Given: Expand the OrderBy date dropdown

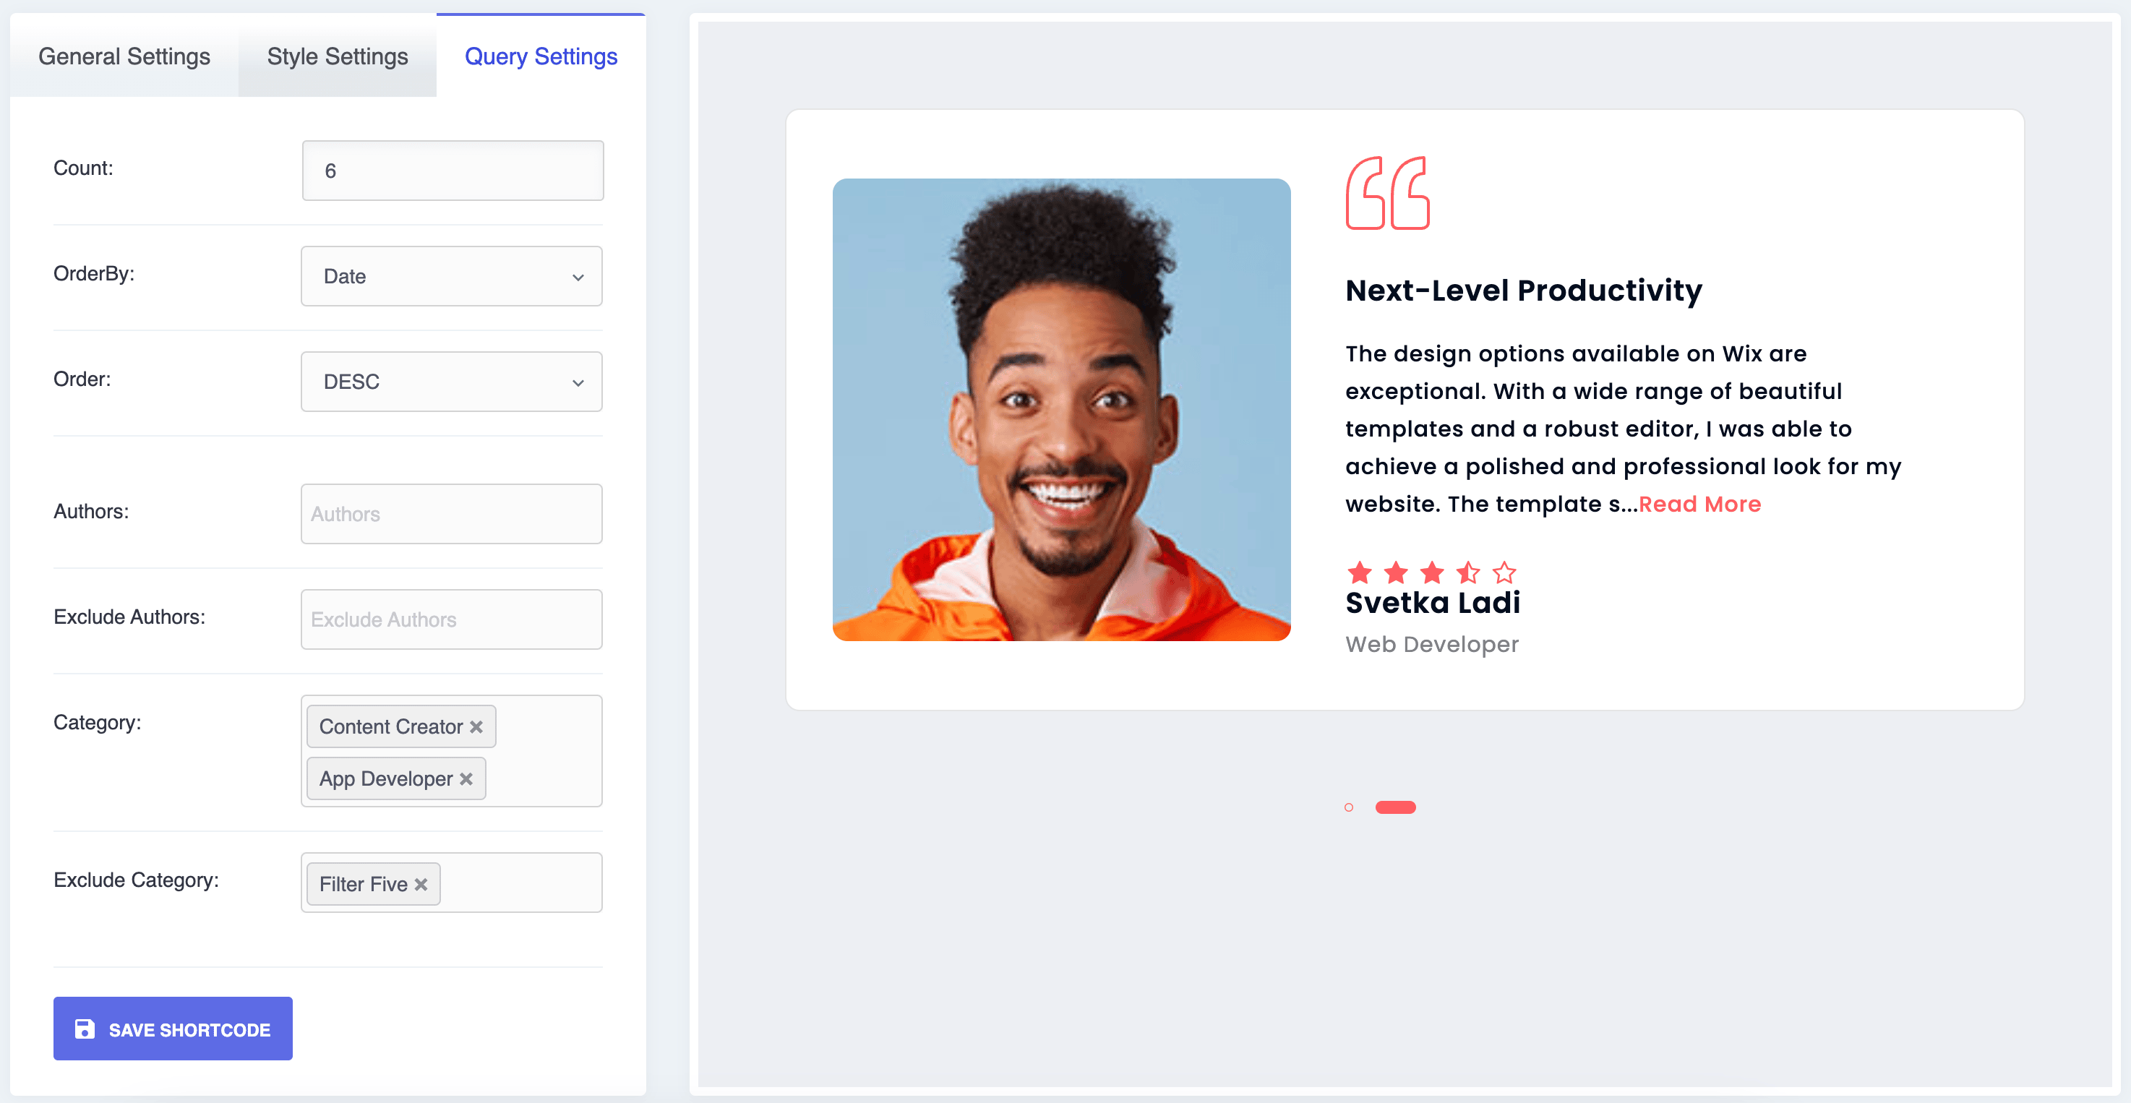Looking at the screenshot, I should (x=452, y=275).
